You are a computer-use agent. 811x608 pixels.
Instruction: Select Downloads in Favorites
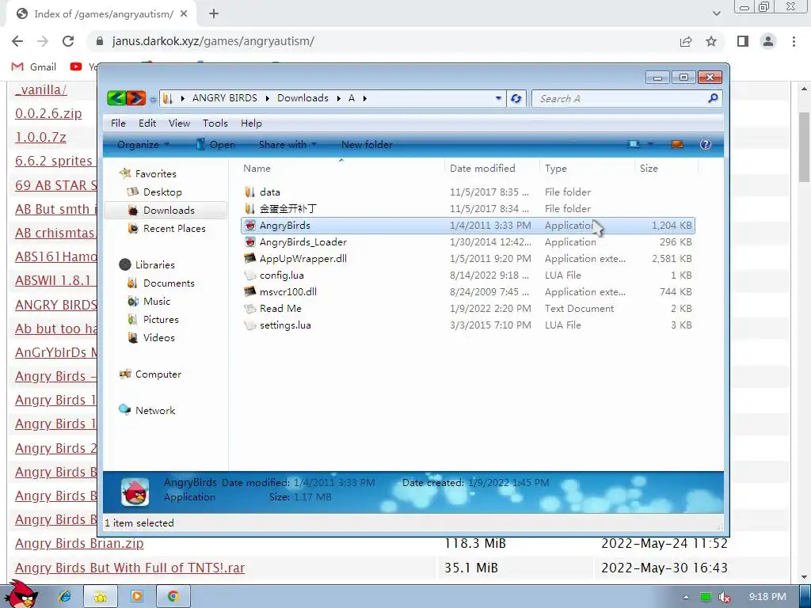(x=169, y=211)
